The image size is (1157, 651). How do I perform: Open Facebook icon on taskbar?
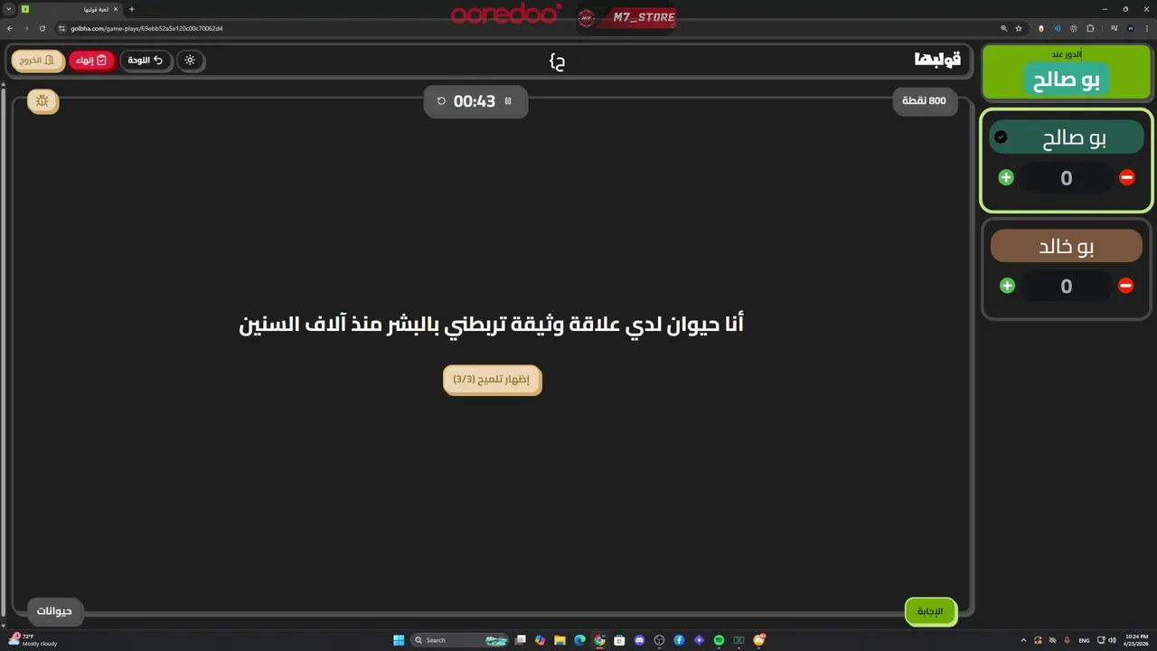coord(679,640)
